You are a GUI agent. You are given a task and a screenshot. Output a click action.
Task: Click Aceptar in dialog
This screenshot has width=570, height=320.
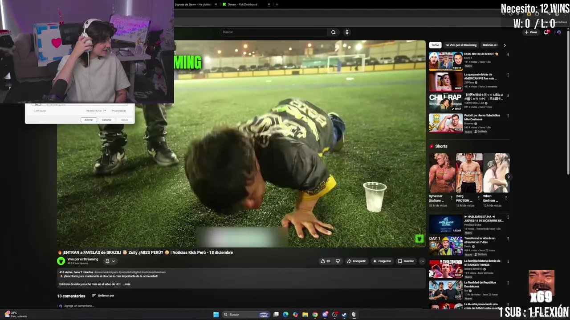pyautogui.click(x=89, y=120)
